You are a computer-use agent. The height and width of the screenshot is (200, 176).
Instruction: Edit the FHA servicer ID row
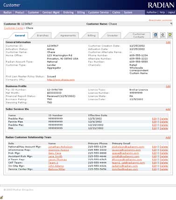point(155,128)
